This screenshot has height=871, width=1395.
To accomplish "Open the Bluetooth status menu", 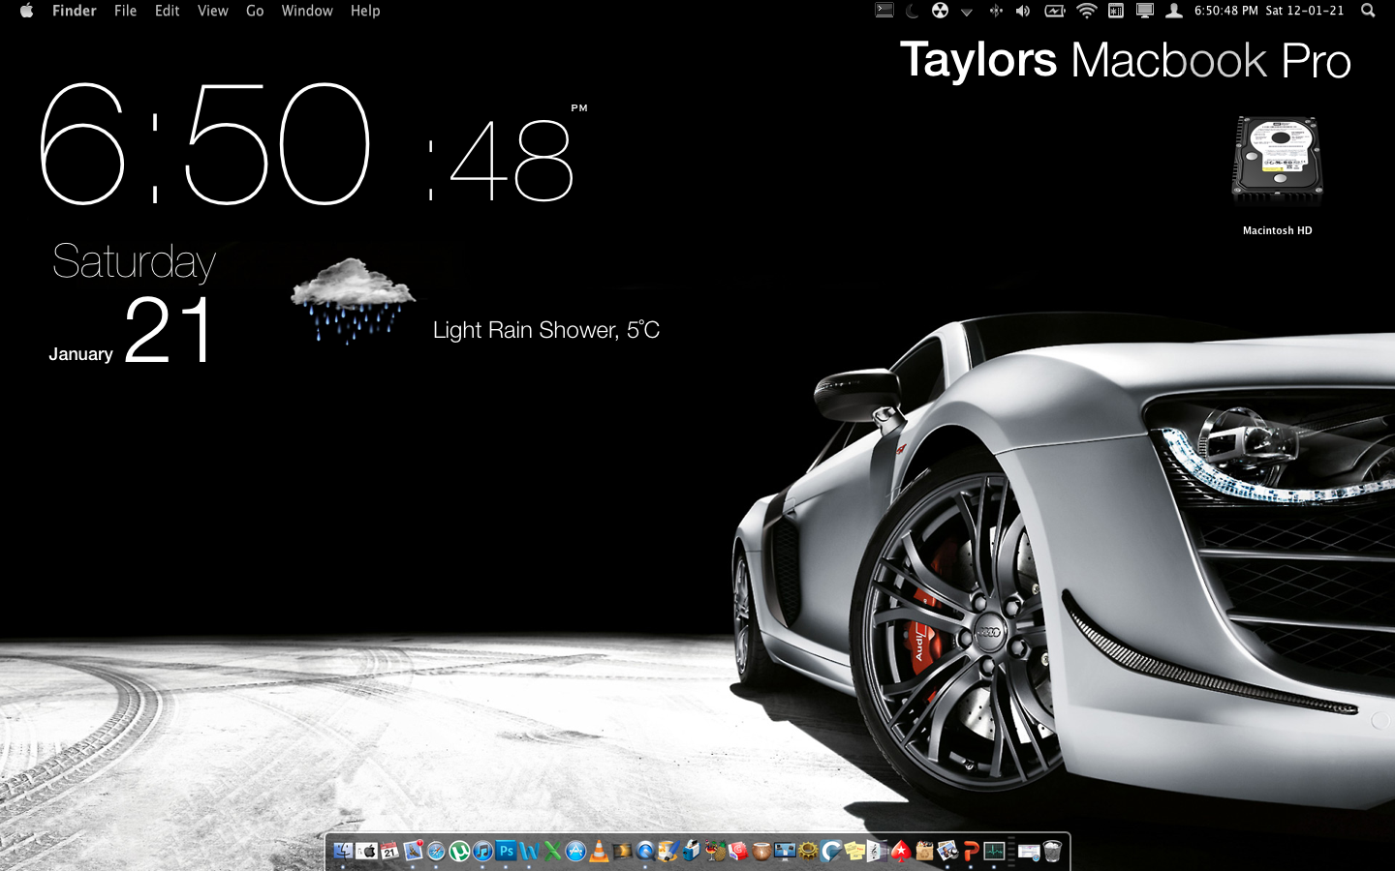I will pyautogui.click(x=995, y=11).
